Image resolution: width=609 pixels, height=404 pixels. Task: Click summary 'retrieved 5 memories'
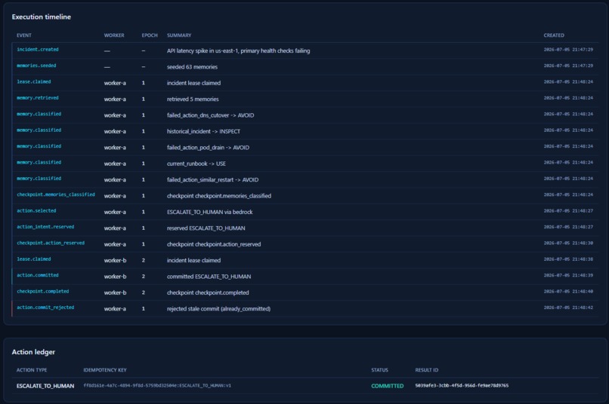click(x=193, y=99)
